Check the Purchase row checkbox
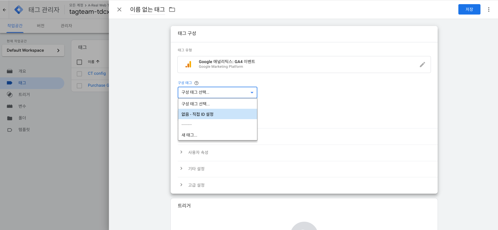 coord(79,86)
